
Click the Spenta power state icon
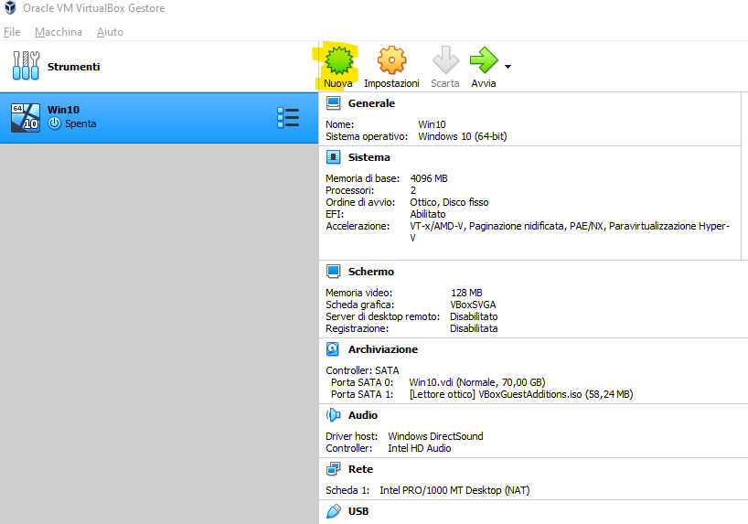point(55,123)
